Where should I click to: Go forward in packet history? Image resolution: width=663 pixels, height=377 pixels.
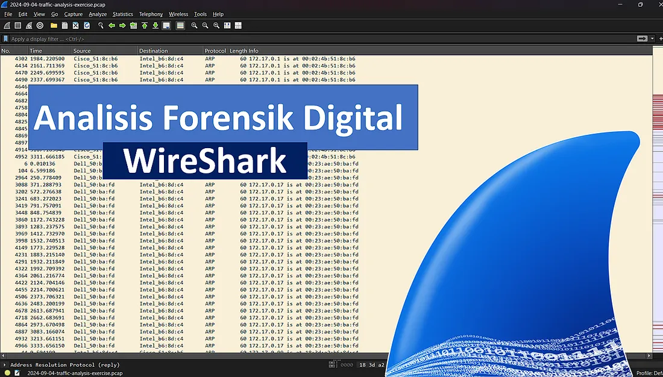(122, 25)
